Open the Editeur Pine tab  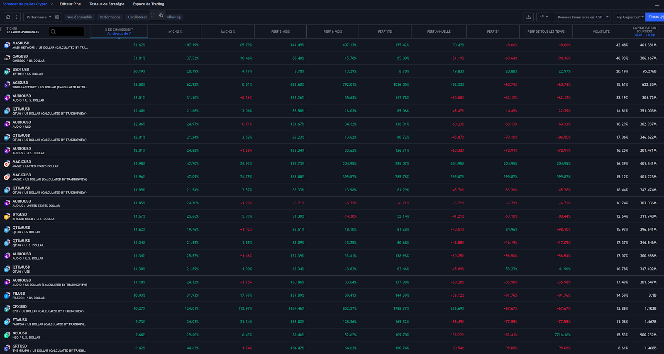tap(70, 4)
